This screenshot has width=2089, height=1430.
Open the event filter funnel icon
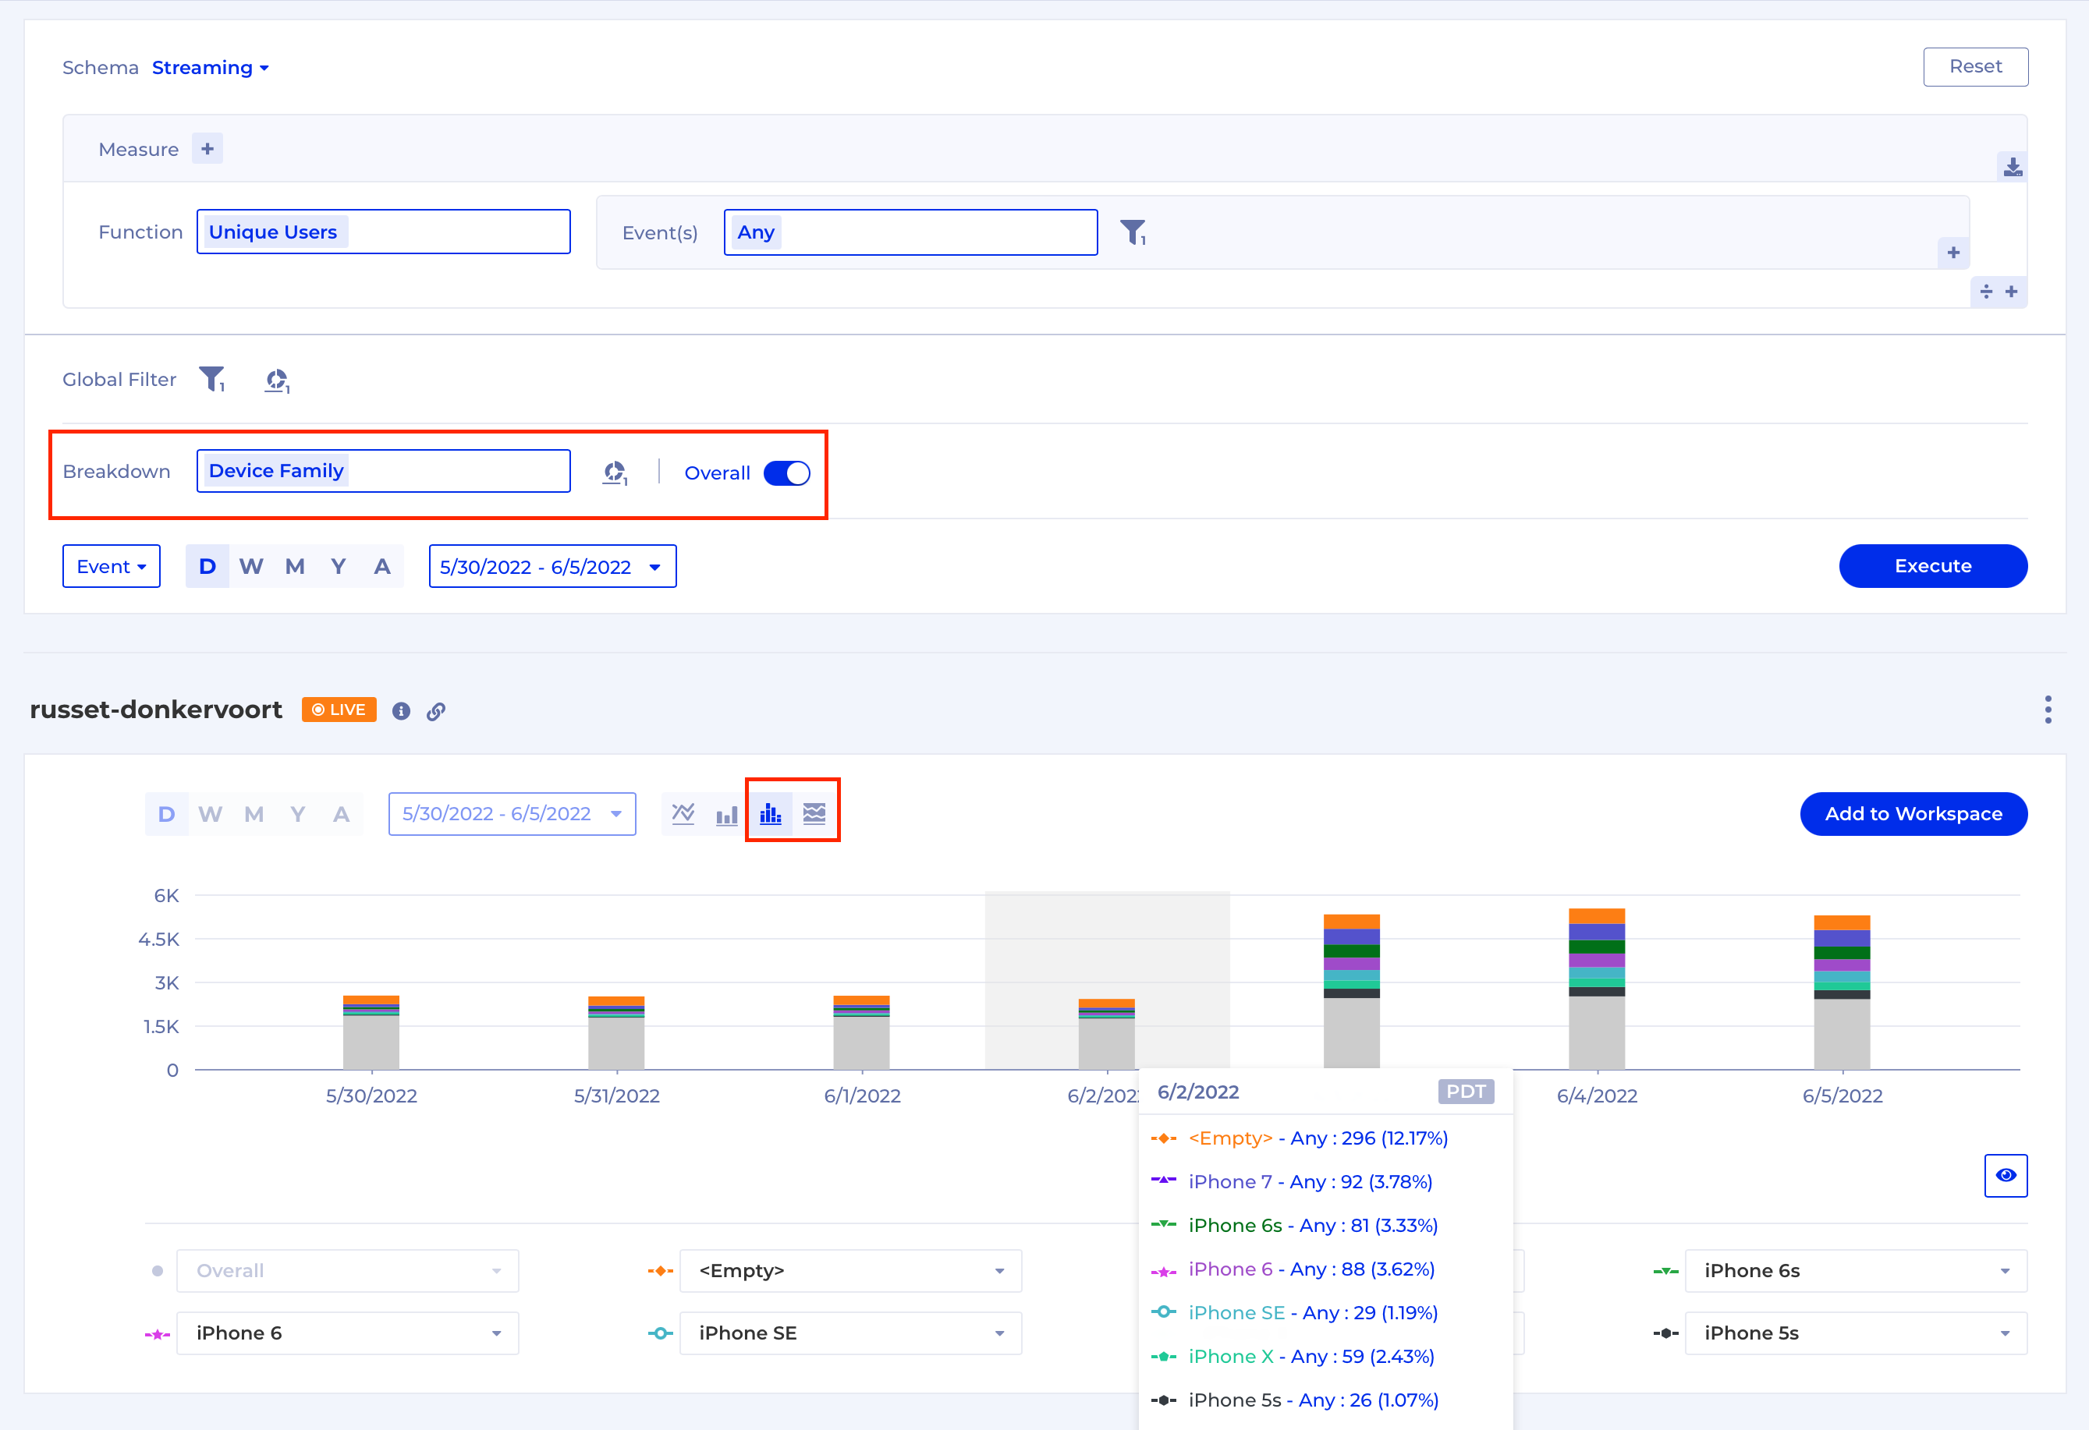[x=1133, y=232]
